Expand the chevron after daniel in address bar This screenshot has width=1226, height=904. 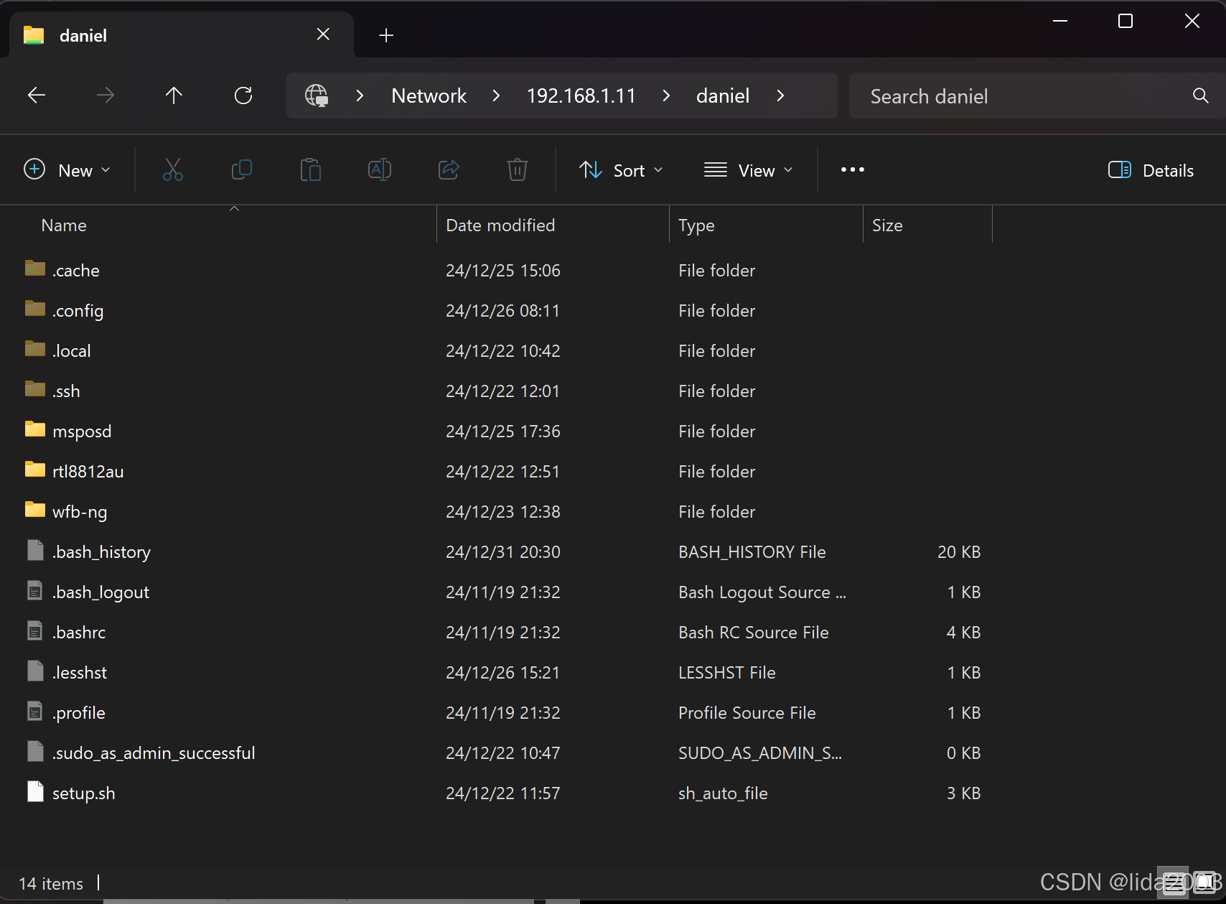(780, 95)
